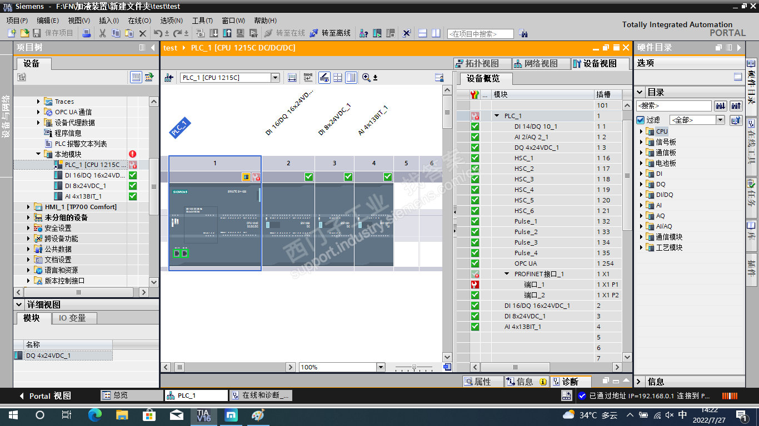The image size is (759, 426).
Task: Click slot 2 green status checkmark in rack
Action: click(309, 177)
